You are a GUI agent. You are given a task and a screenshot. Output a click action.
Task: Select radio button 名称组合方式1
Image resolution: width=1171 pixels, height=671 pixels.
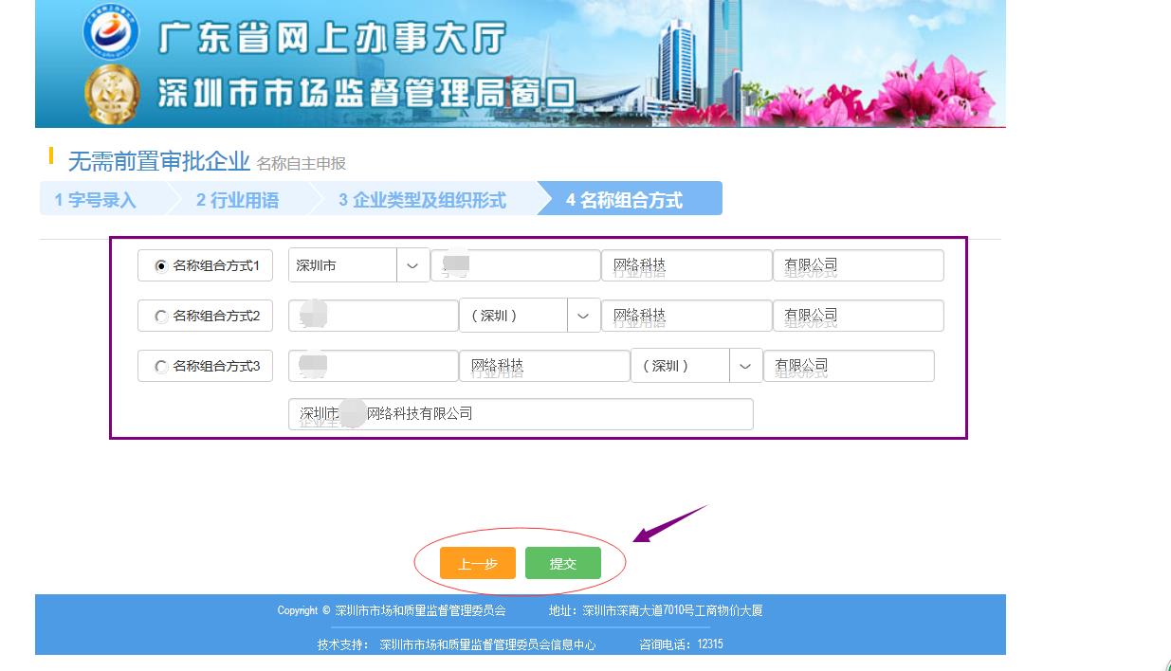(161, 266)
